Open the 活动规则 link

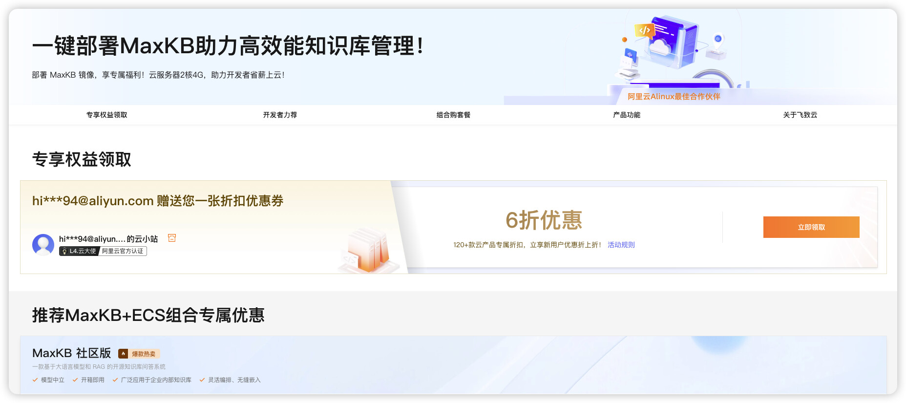[x=621, y=245]
